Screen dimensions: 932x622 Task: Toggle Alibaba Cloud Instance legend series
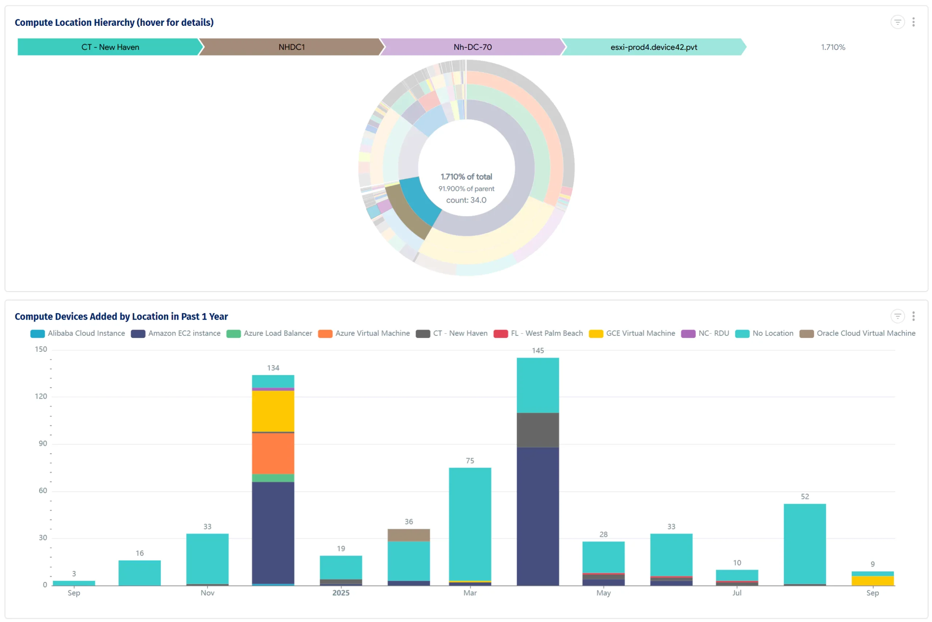pyautogui.click(x=86, y=334)
